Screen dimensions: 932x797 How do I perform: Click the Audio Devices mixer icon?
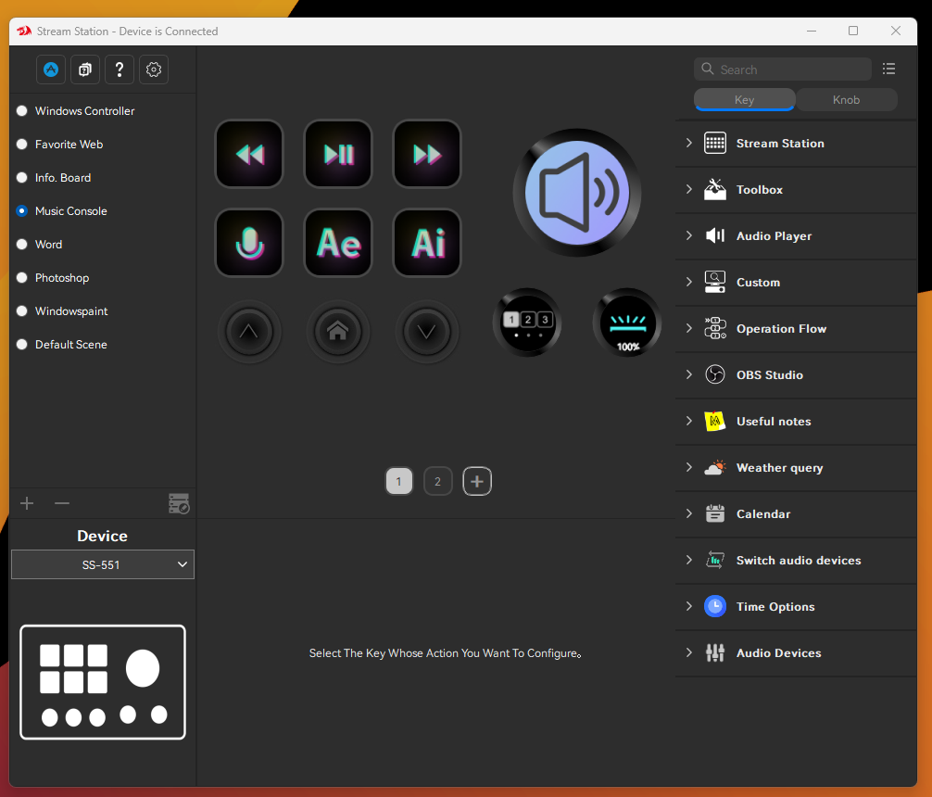point(715,653)
